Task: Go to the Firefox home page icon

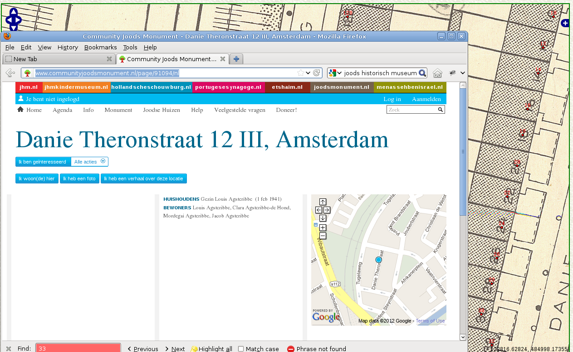Action: 437,73
